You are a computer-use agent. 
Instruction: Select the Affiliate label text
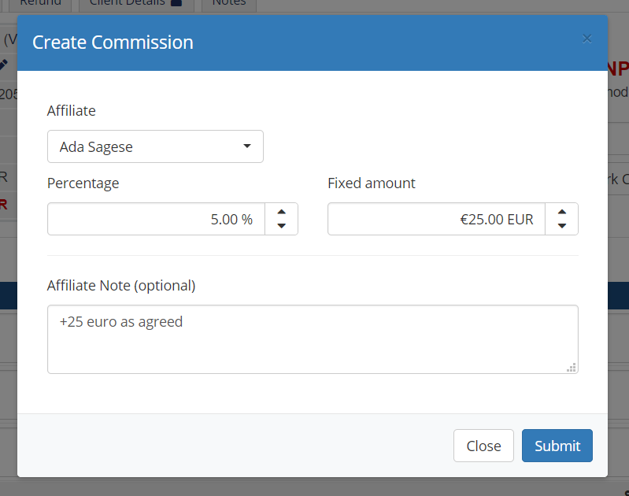pos(72,111)
